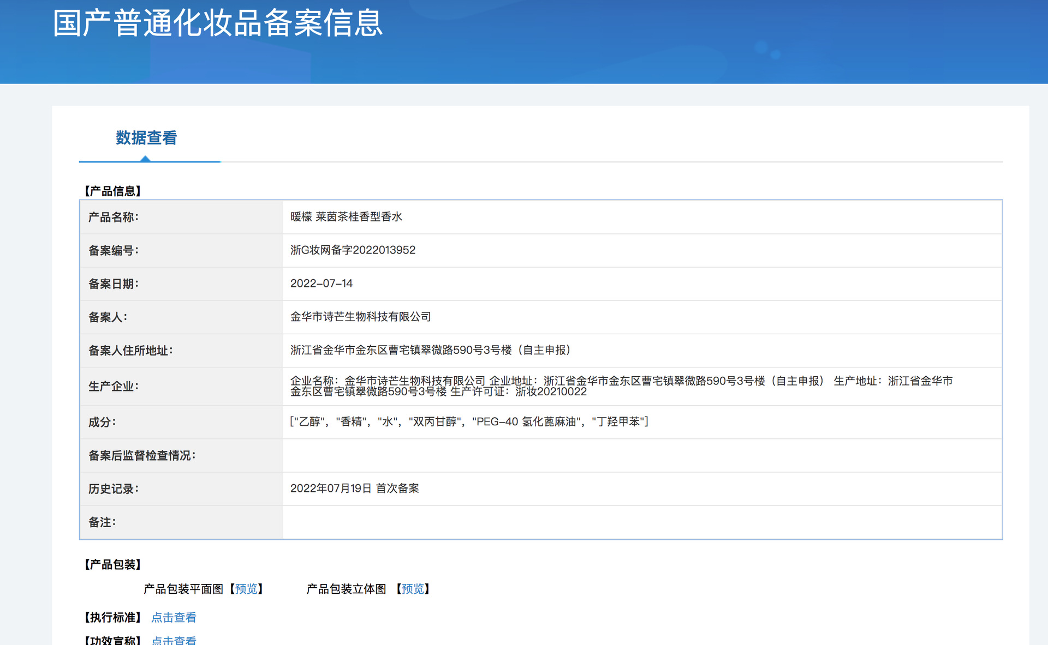Image resolution: width=1048 pixels, height=645 pixels.
Task: Click the 备注 row label
Action: (102, 522)
